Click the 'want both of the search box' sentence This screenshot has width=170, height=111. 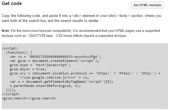pos(50,21)
